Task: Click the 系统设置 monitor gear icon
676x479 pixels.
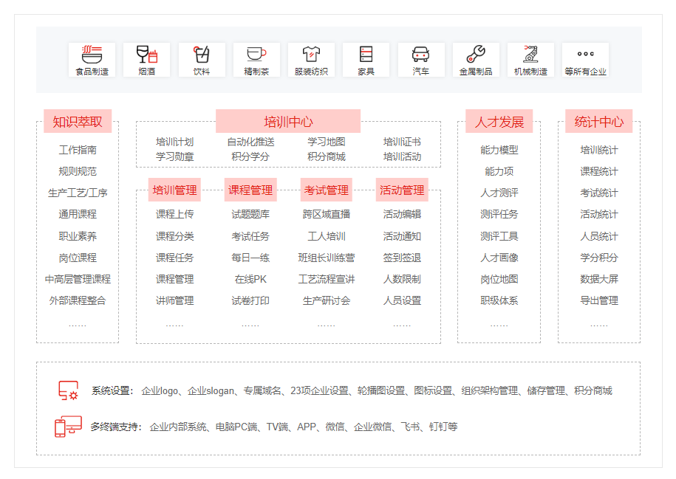Action: click(x=69, y=390)
